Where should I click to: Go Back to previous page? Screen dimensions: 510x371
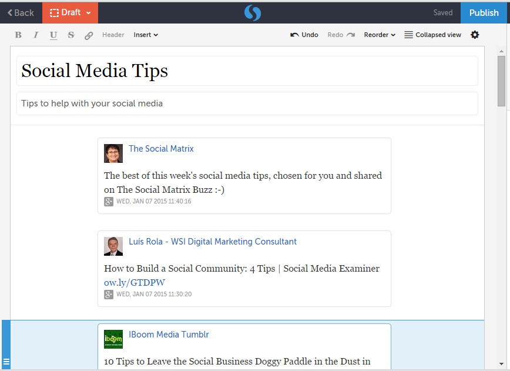coord(21,12)
